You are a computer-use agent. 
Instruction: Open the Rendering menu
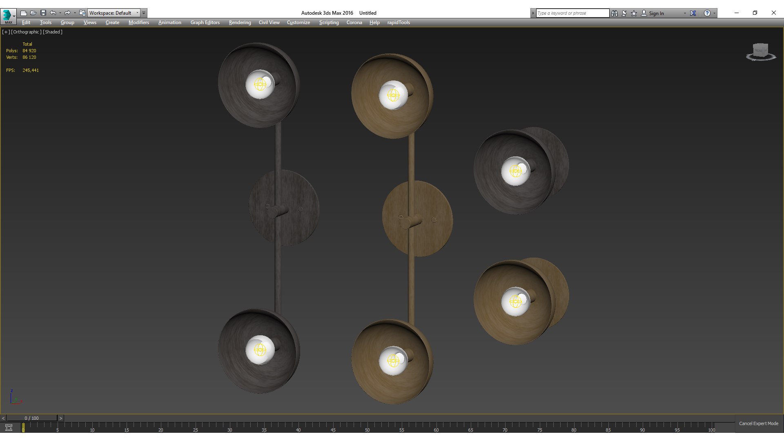[x=240, y=22]
